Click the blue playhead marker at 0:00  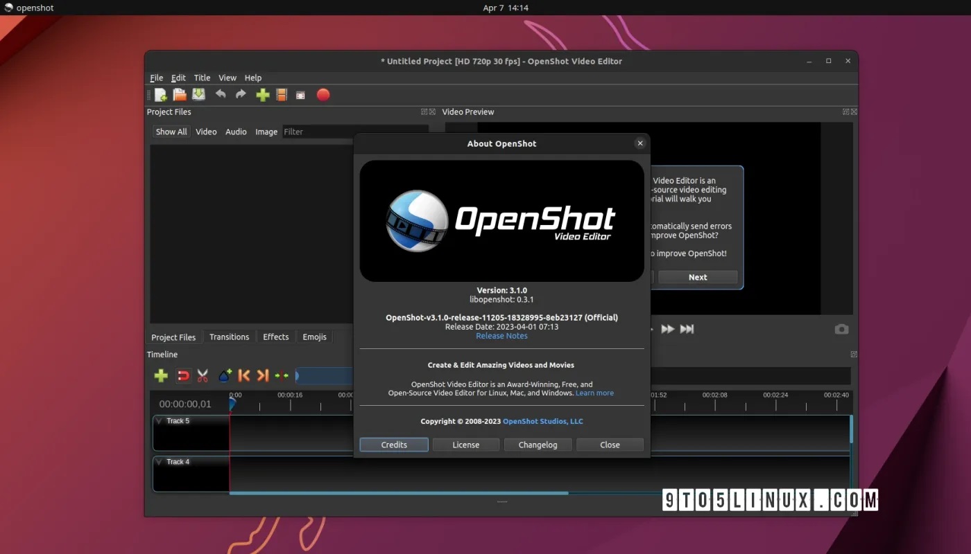[x=232, y=404]
